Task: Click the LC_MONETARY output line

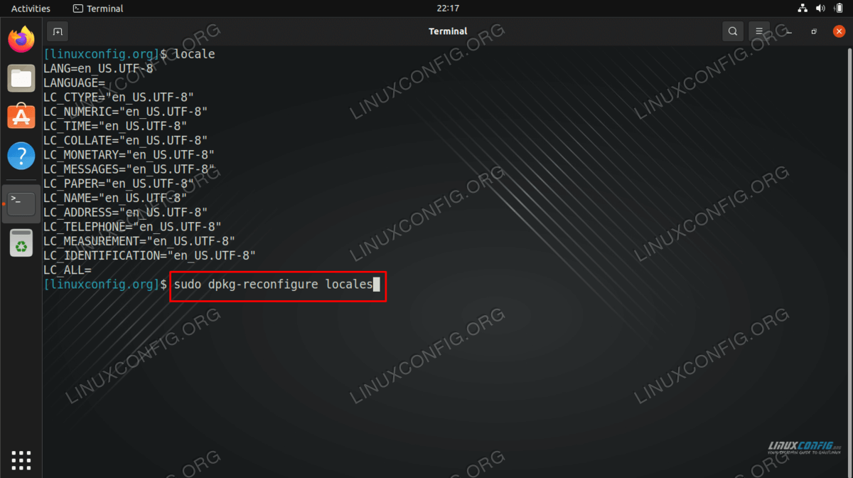Action: (129, 154)
